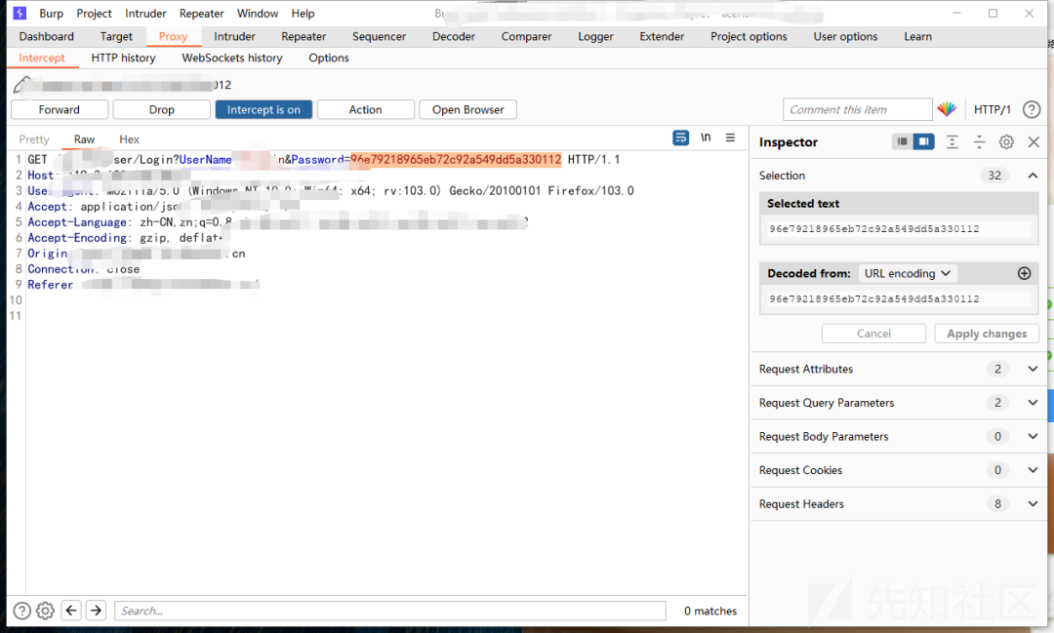Open the Intruder menu in menu bar

coord(145,14)
